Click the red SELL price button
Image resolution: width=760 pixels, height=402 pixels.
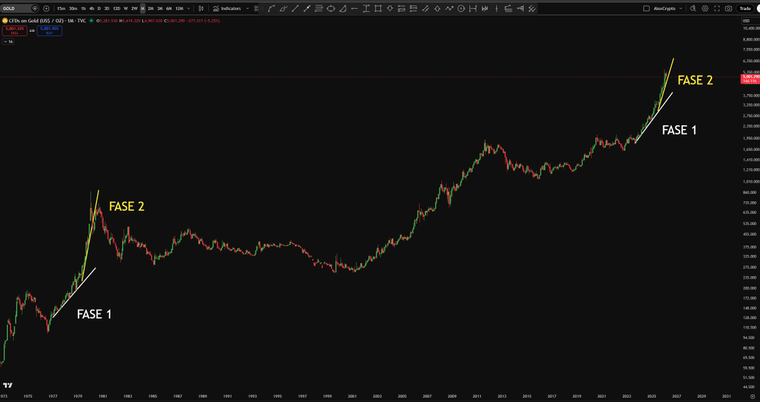click(14, 30)
